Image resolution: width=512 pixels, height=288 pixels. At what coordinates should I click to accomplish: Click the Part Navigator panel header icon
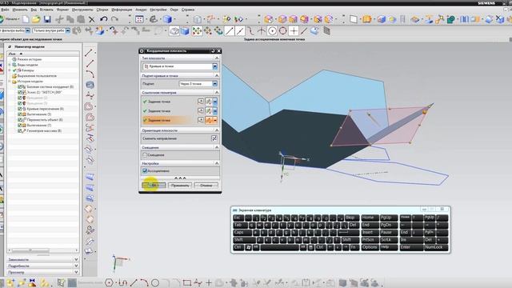pyautogui.click(x=10, y=46)
